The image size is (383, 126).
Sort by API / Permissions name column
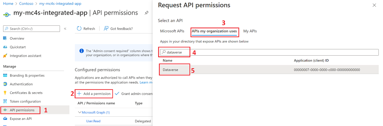[96, 103]
